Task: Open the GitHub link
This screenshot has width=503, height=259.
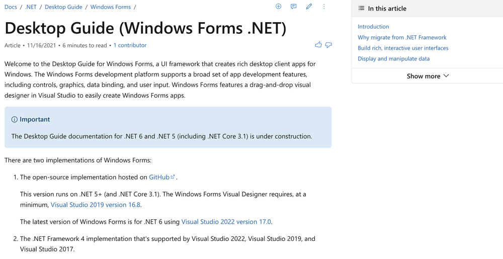Action: pos(159,177)
